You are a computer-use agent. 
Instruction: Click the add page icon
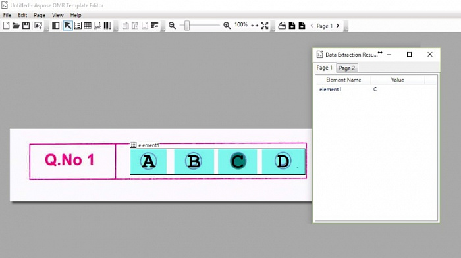point(292,26)
